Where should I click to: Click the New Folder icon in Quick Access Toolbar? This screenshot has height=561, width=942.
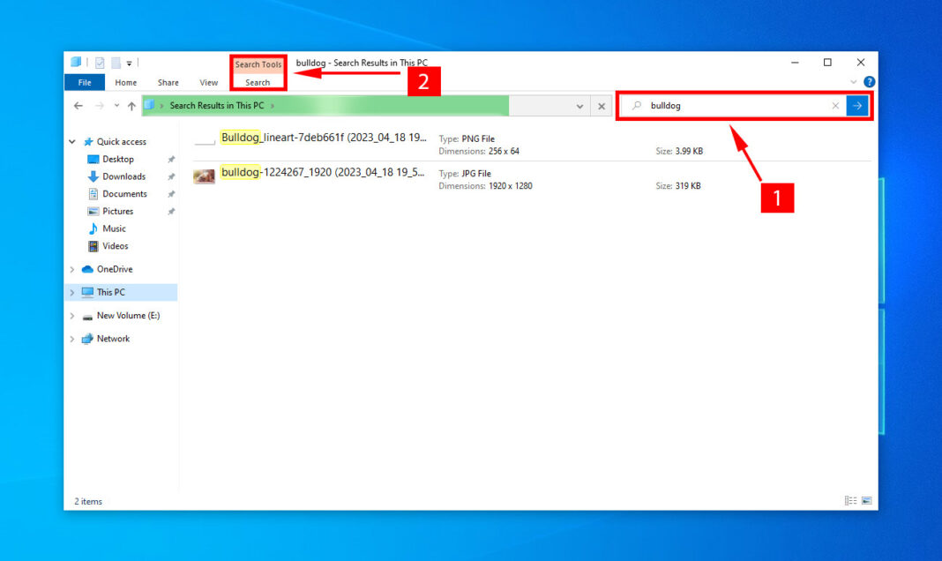(116, 62)
